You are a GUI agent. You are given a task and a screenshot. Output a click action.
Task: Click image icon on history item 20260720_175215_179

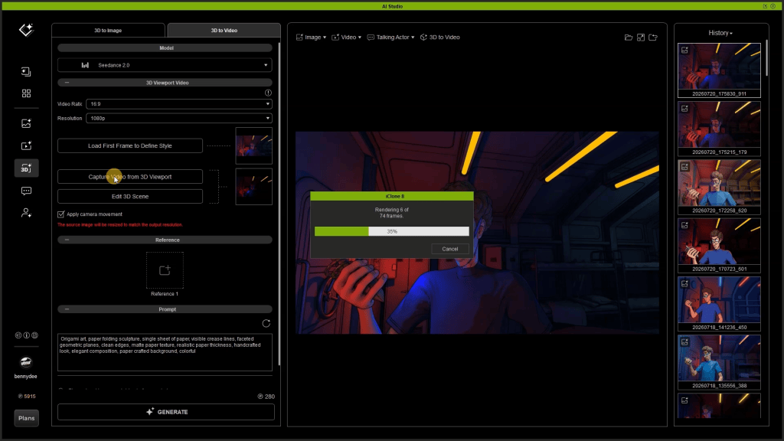[684, 109]
